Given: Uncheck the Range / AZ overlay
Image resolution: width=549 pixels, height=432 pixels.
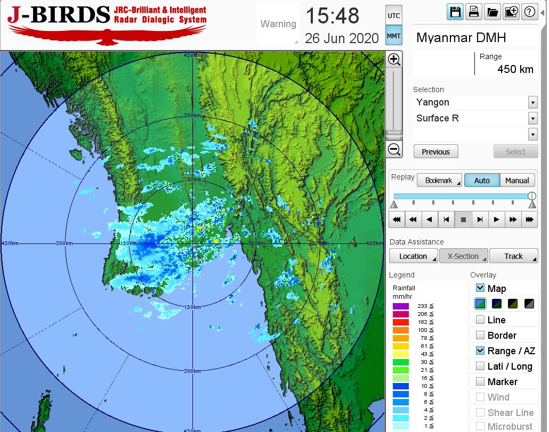Looking at the screenshot, I should coord(480,351).
